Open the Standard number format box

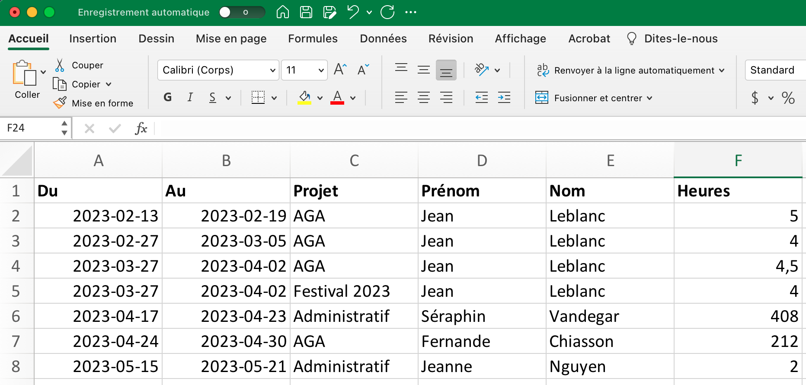pyautogui.click(x=775, y=70)
